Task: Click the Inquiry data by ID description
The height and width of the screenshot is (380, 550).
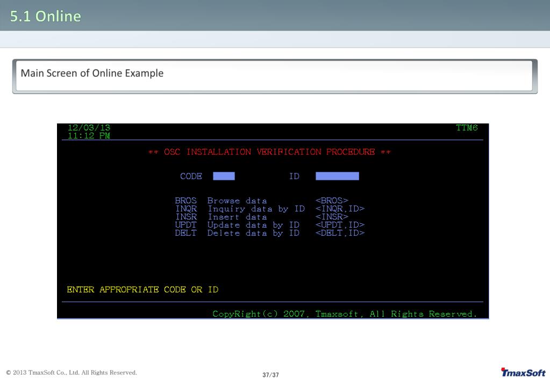Action: coord(256,209)
